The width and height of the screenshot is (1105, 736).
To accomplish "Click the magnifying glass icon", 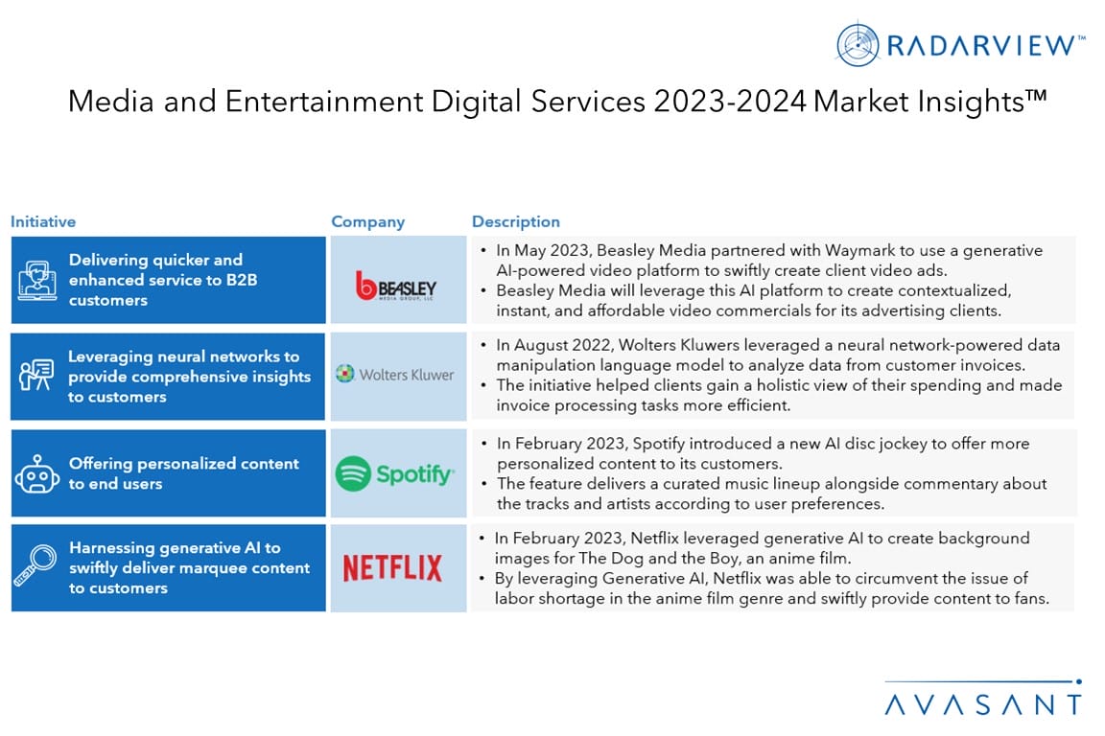I will (x=36, y=567).
